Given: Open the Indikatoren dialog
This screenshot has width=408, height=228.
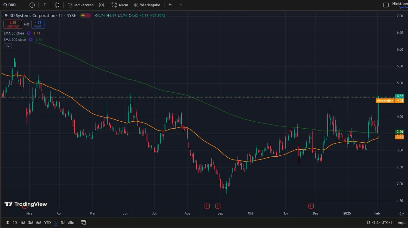Looking at the screenshot, I should [x=81, y=5].
